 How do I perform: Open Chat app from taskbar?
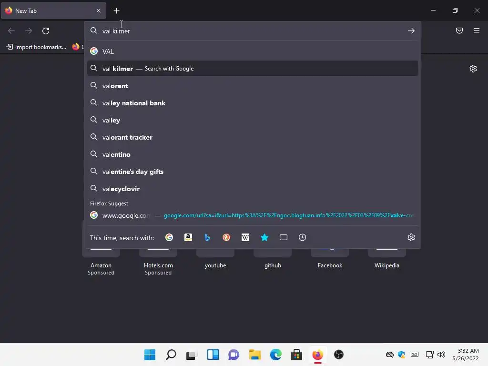tap(234, 355)
